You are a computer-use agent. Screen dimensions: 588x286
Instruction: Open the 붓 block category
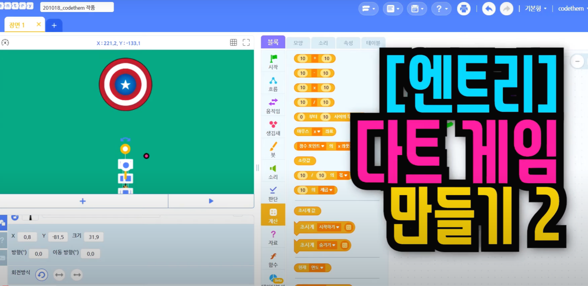(273, 150)
